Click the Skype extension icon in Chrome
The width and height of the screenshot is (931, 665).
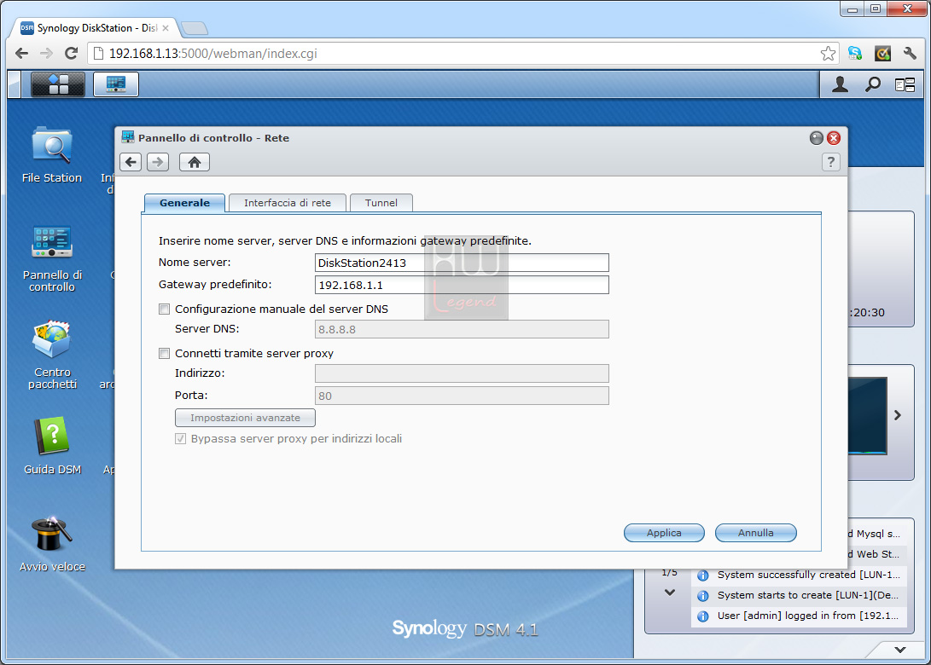click(x=855, y=54)
